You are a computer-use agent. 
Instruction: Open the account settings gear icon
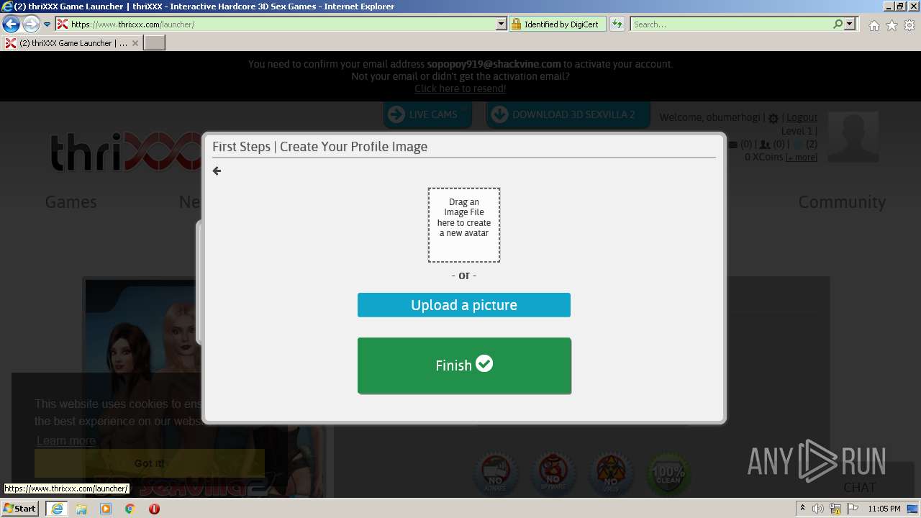tap(773, 118)
